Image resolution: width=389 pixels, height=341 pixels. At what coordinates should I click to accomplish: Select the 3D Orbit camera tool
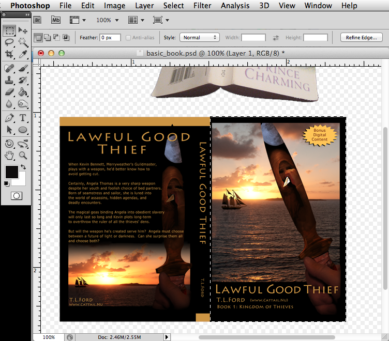click(23, 144)
